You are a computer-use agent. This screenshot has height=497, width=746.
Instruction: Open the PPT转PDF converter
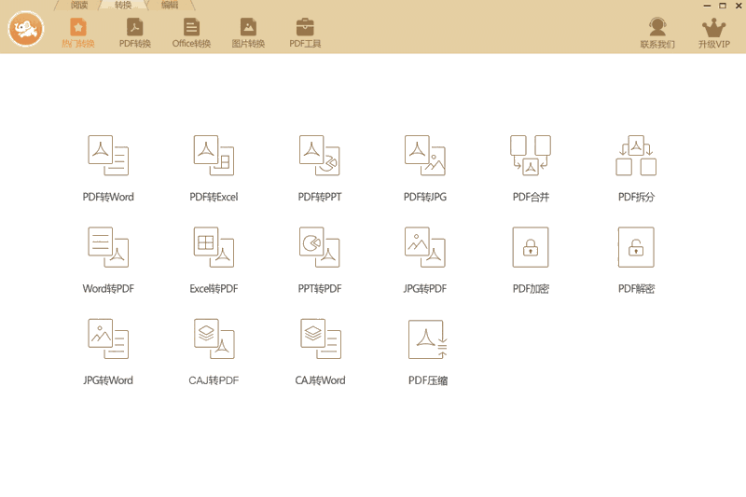point(319,248)
